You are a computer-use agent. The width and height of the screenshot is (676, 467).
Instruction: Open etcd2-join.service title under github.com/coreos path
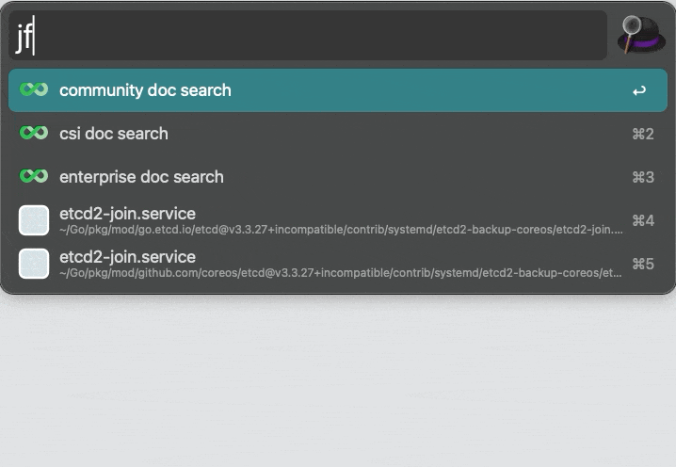(127, 257)
